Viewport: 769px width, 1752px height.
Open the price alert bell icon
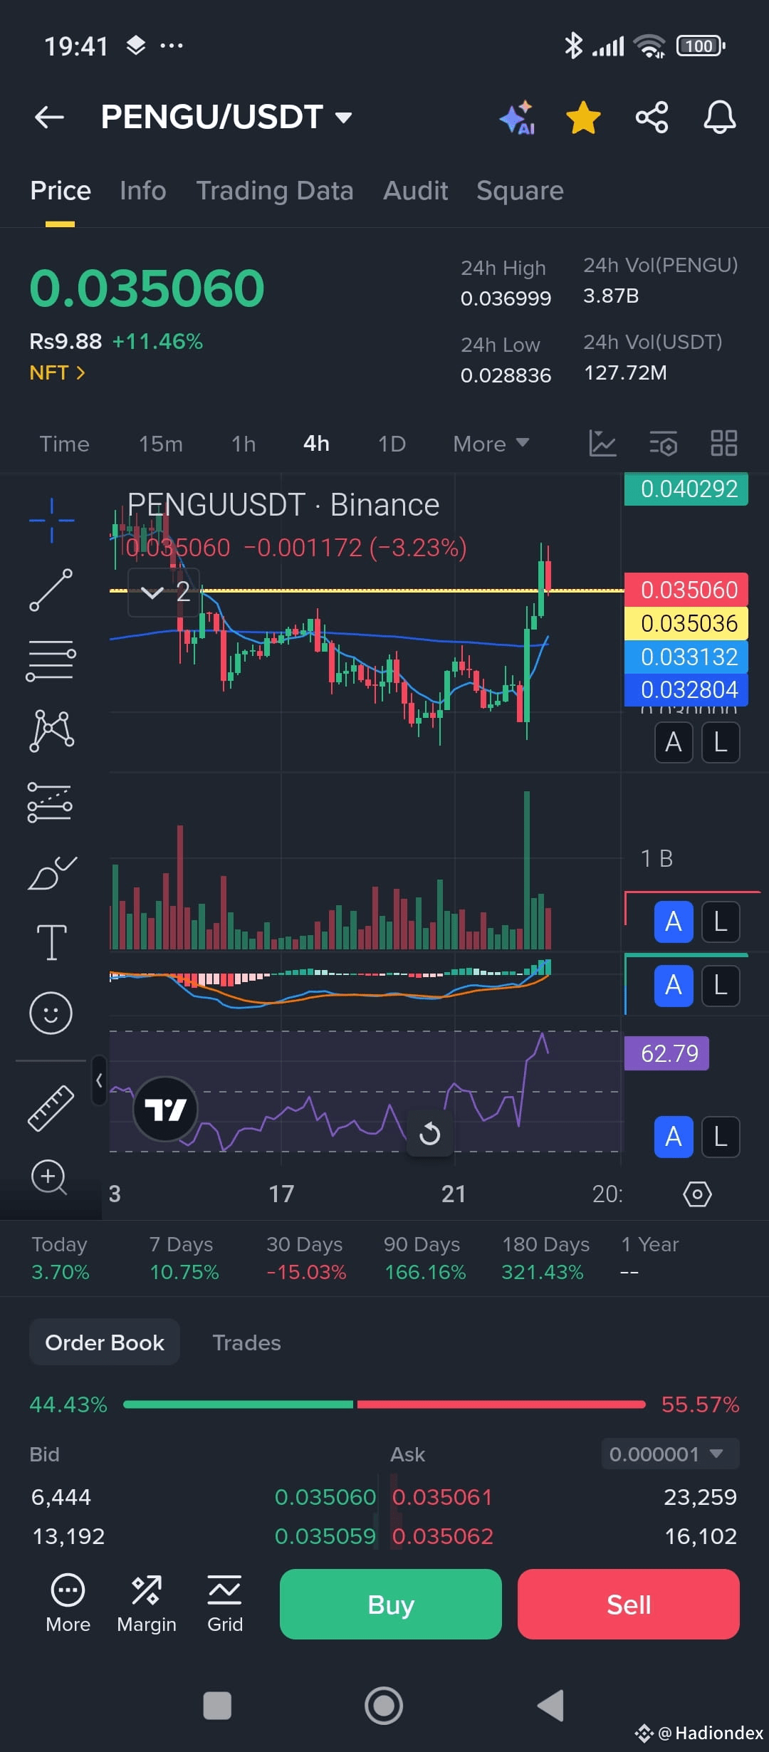[720, 118]
